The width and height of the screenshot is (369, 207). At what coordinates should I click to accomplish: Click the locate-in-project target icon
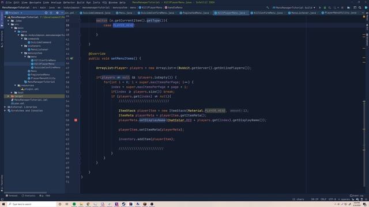coord(46,13)
